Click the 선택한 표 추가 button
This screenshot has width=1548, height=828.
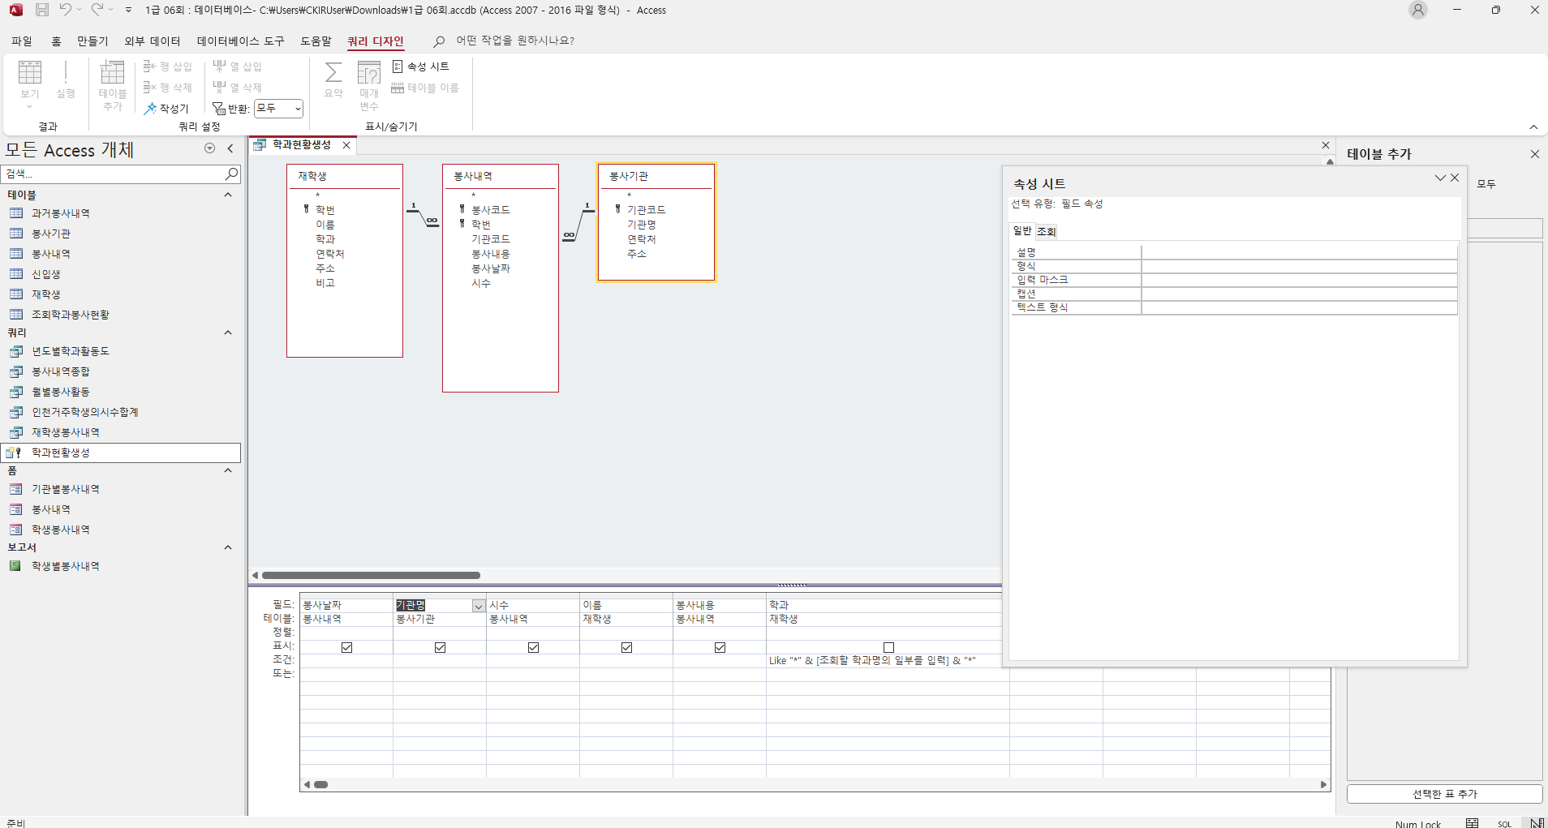pos(1444,794)
